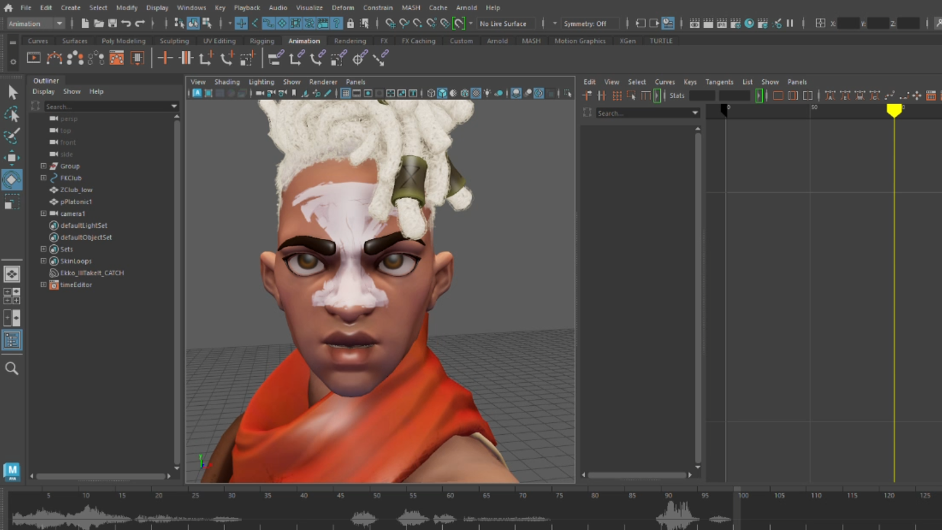Click the Set Key red cross icon
This screenshot has width=942, height=530.
coord(165,58)
